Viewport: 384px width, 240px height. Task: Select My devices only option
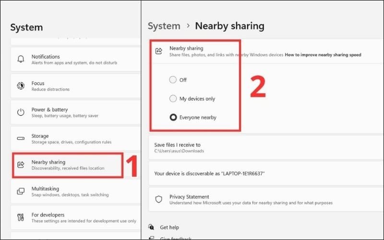pos(173,98)
